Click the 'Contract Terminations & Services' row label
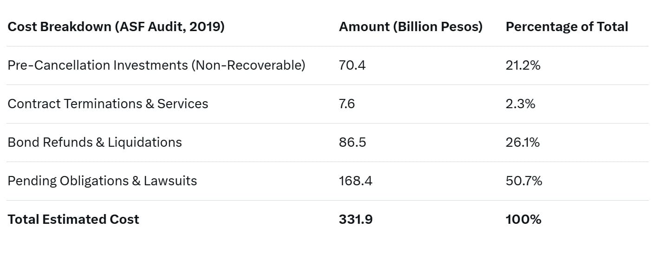 click(108, 104)
